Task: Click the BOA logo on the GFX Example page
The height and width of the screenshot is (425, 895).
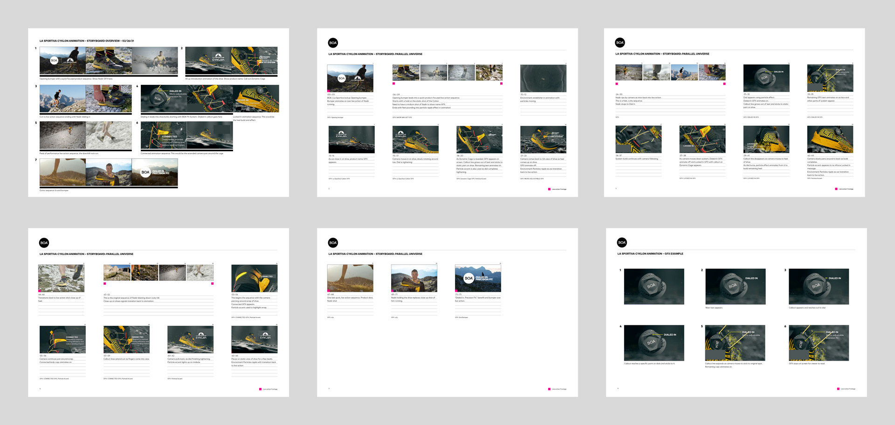Action: 622,242
